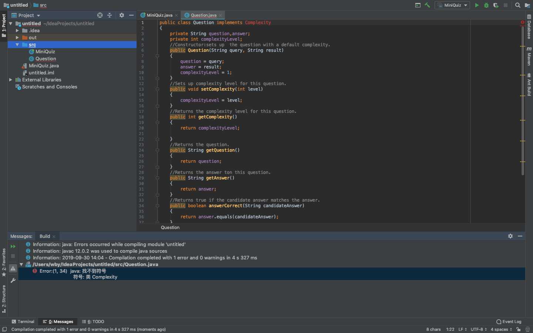Expand the out folder
The height and width of the screenshot is (333, 533).
[17, 38]
